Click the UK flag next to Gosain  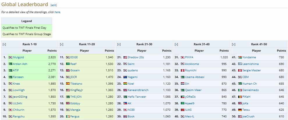(x=68, y=71)
